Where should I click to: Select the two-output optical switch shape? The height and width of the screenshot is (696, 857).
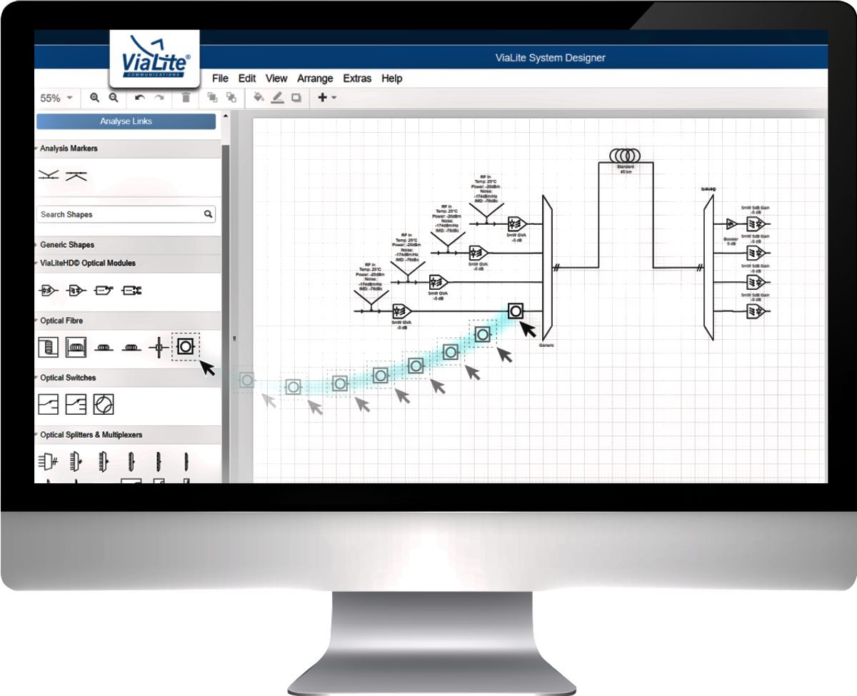point(76,405)
